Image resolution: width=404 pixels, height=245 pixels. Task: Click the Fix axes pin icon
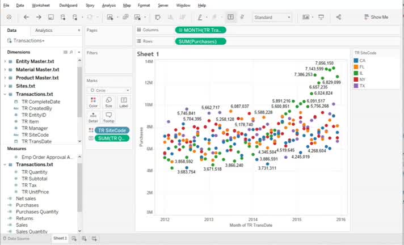[242, 17]
